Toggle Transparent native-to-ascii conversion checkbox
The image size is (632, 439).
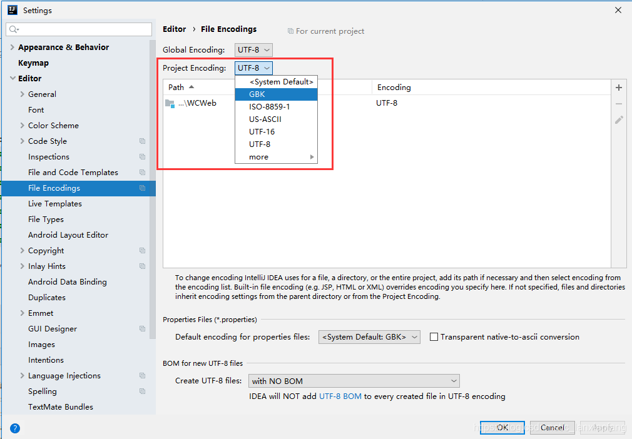[434, 336]
